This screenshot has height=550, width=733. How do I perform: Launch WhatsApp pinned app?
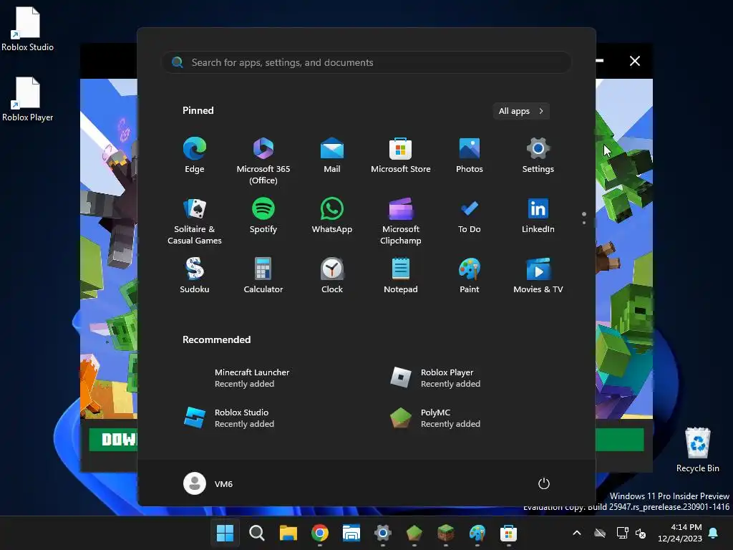(332, 216)
